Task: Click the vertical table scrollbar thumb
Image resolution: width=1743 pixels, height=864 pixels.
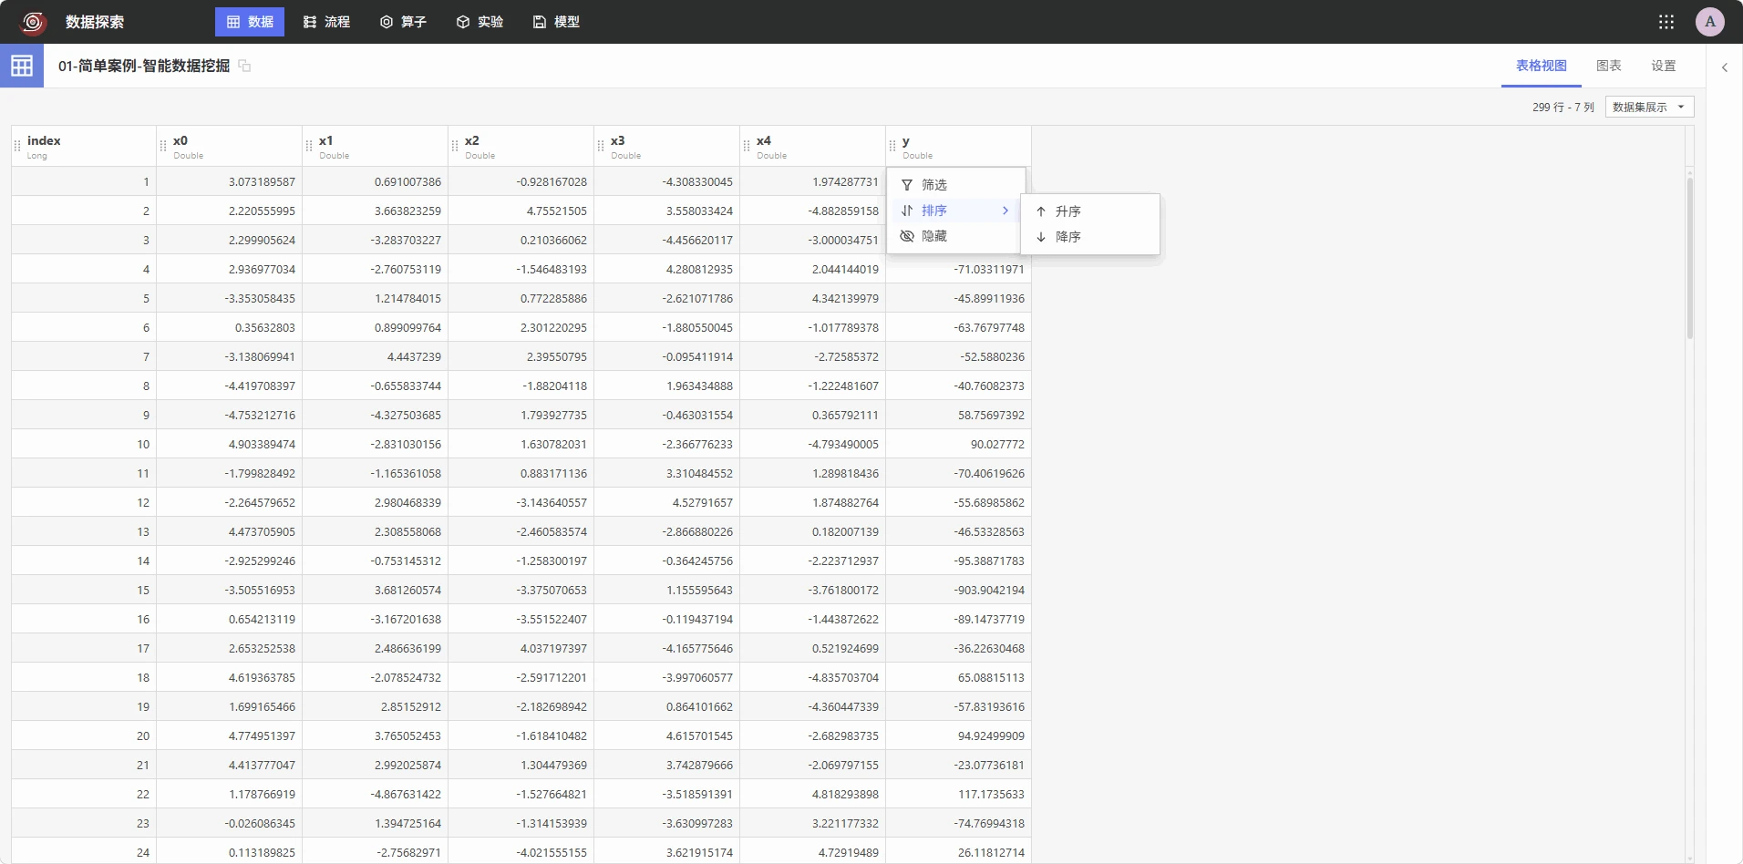Action: 1689,257
